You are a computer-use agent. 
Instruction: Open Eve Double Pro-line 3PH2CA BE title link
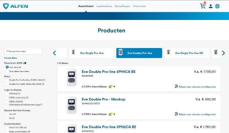point(109,127)
